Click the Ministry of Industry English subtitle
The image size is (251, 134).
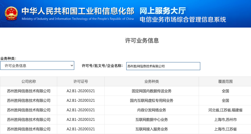(x=78, y=19)
